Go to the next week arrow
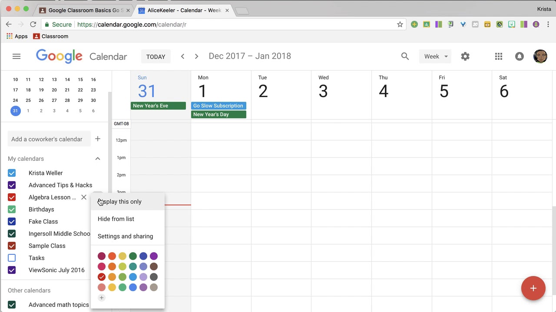 196,56
